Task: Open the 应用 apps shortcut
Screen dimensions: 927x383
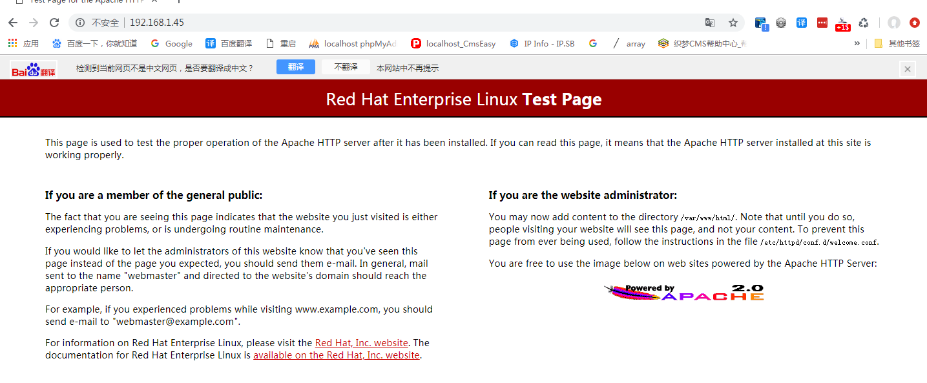Action: (x=24, y=44)
